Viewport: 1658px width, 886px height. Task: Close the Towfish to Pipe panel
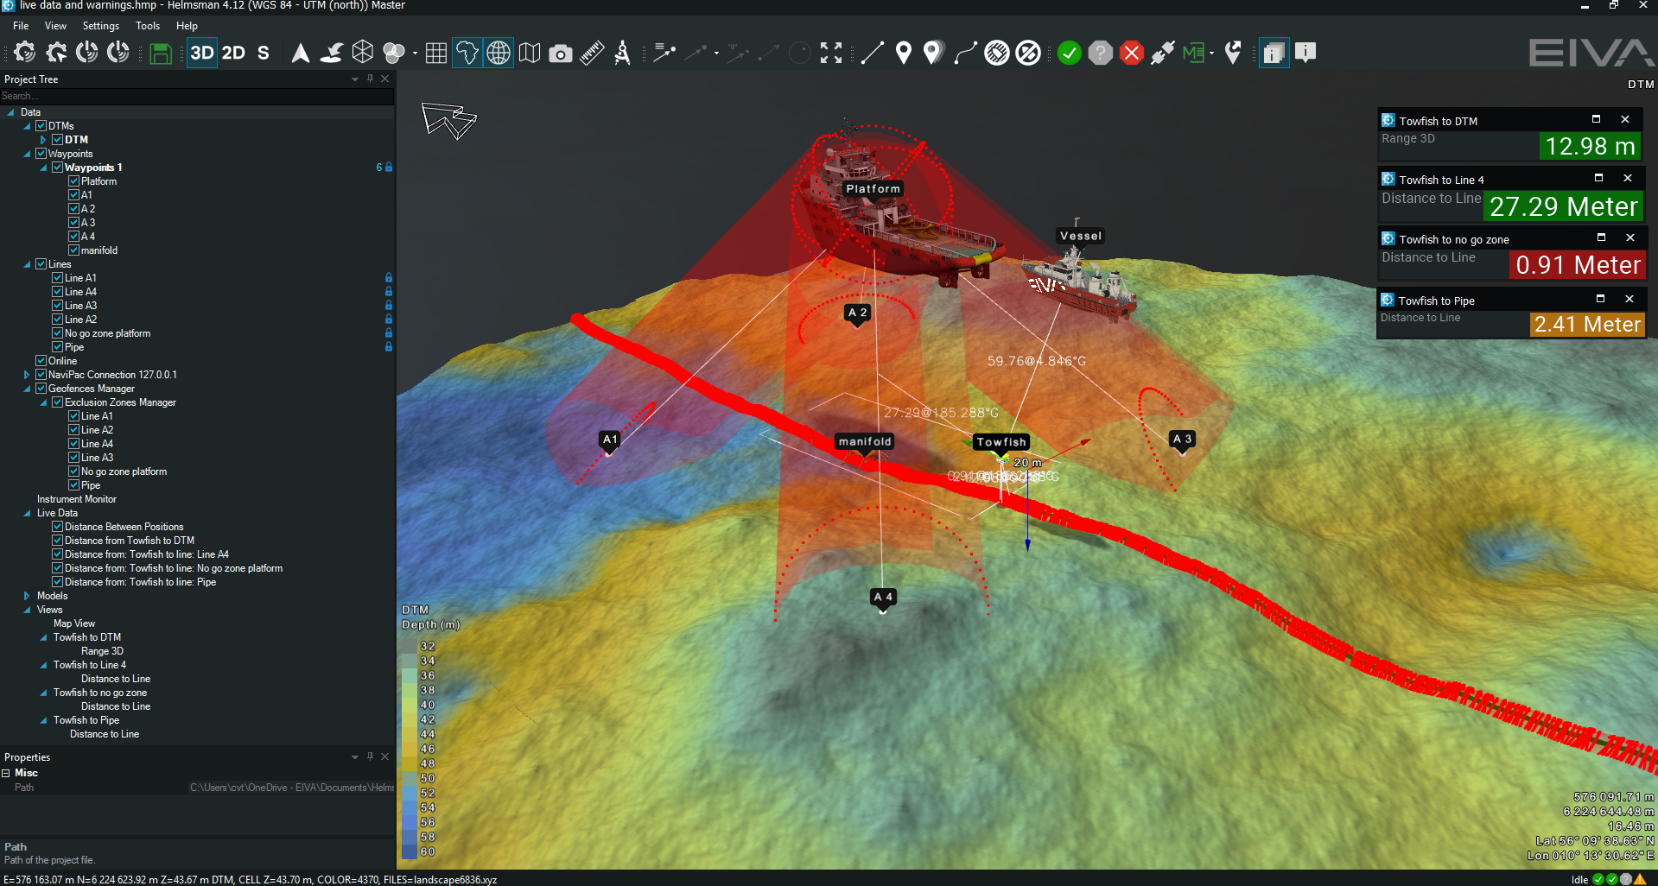(x=1629, y=299)
